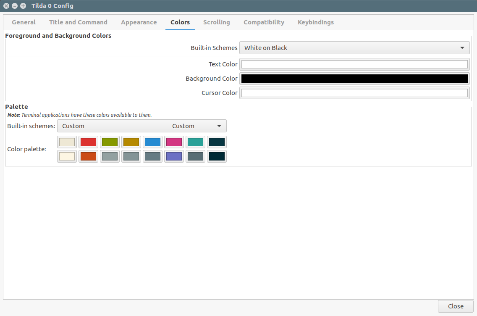The height and width of the screenshot is (316, 477).
Task: Go to the Compatibility tab
Action: pos(264,22)
